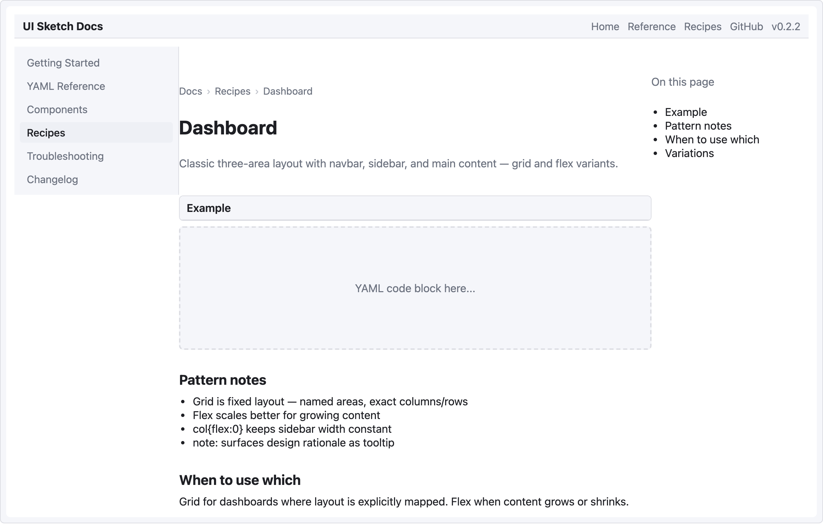Image resolution: width=823 pixels, height=524 pixels.
Task: Select the highlighted Recipes sidebar entry
Action: click(46, 133)
